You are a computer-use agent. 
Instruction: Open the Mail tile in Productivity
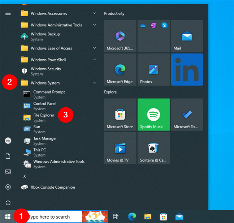187,36
